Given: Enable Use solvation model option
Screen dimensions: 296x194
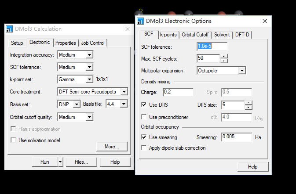Looking at the screenshot, I should point(13,140).
